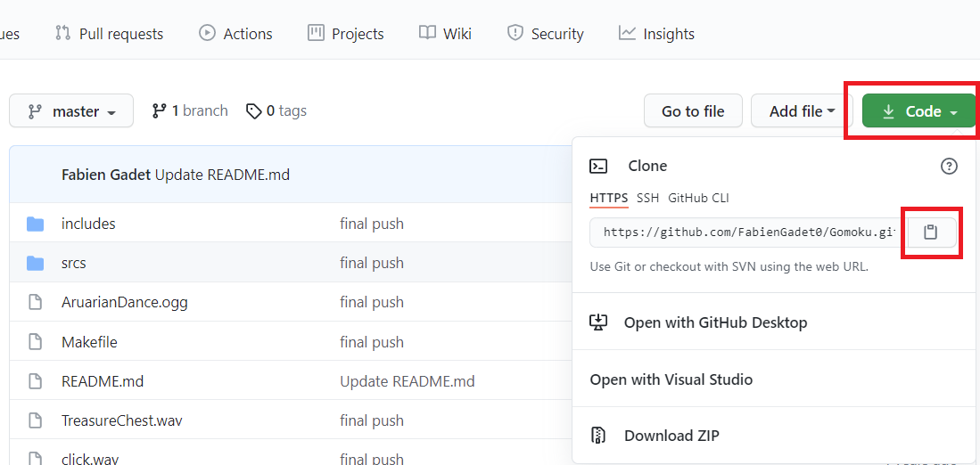The height and width of the screenshot is (465, 980).
Task: Click the branch icon in master button
Action: tap(35, 111)
